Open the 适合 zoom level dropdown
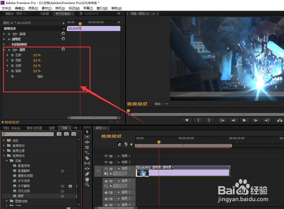Viewport: 284px width, 209px height. point(161,104)
